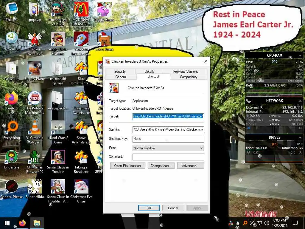Click the blue download chevron in NETWORK
The image size is (305, 229).
pos(248,128)
